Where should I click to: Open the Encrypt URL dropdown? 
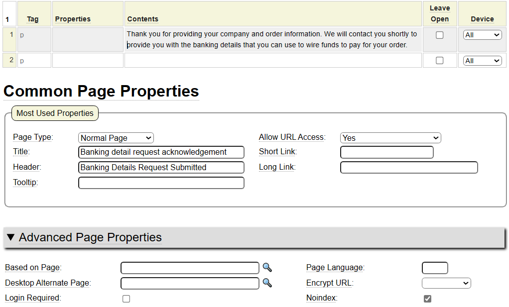[446, 283]
